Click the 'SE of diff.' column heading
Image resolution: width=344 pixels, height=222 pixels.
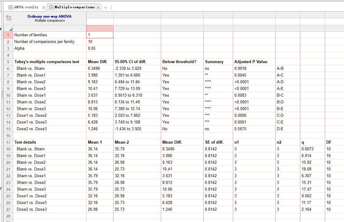tap(214, 142)
